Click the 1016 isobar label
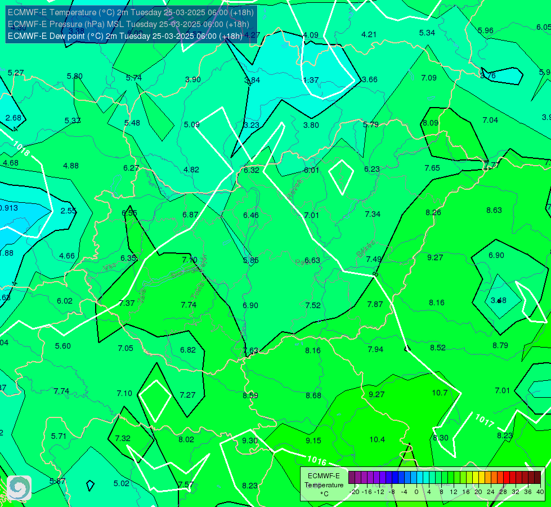This screenshot has height=507, width=551. click(x=317, y=461)
